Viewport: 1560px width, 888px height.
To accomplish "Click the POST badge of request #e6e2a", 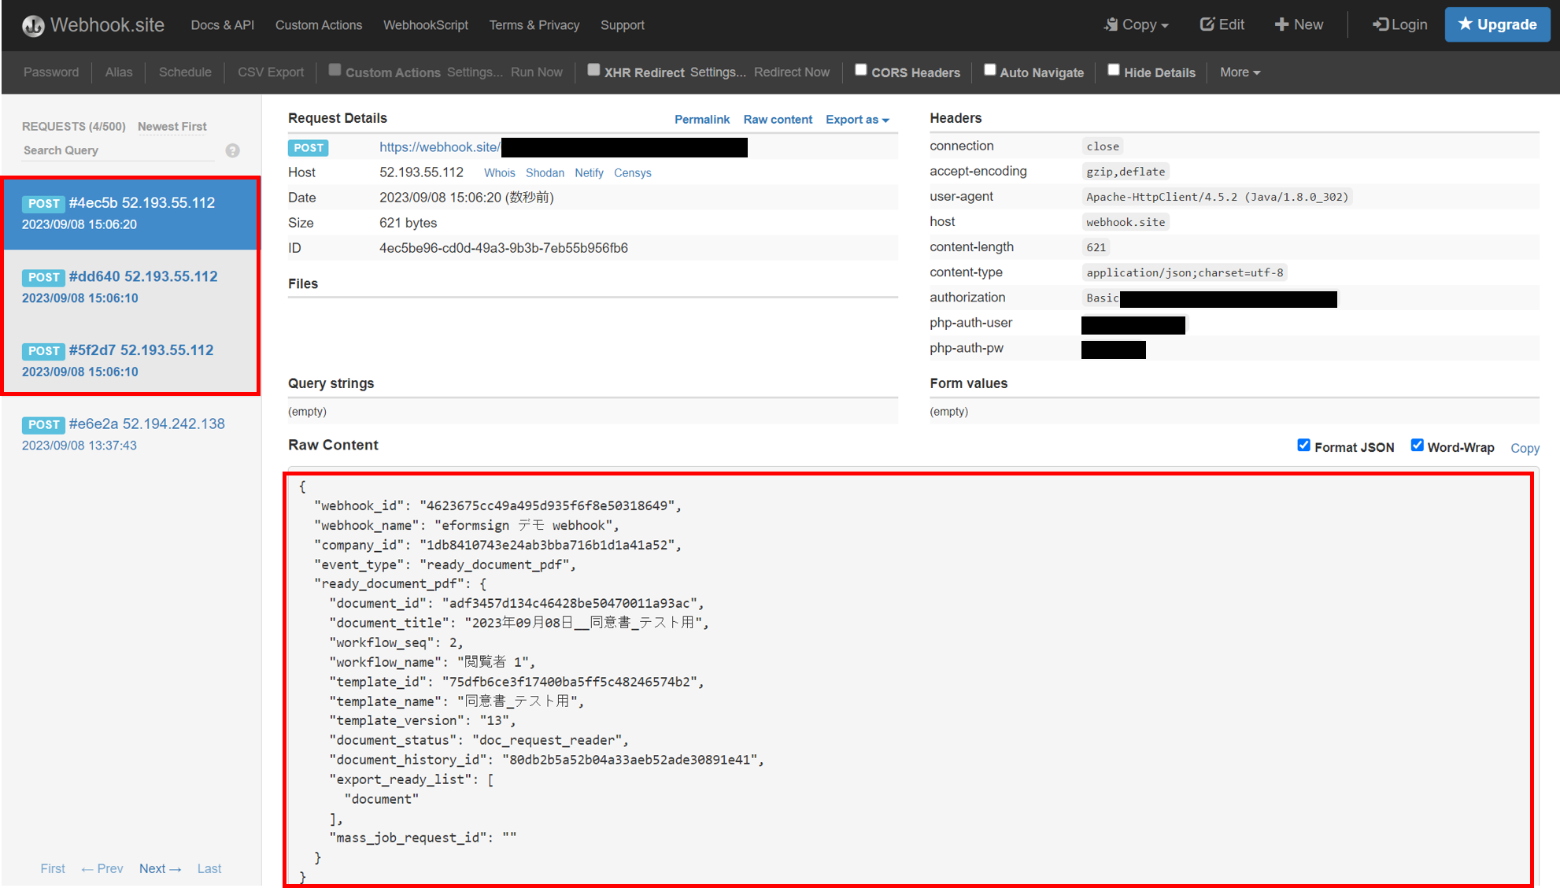I will point(43,424).
